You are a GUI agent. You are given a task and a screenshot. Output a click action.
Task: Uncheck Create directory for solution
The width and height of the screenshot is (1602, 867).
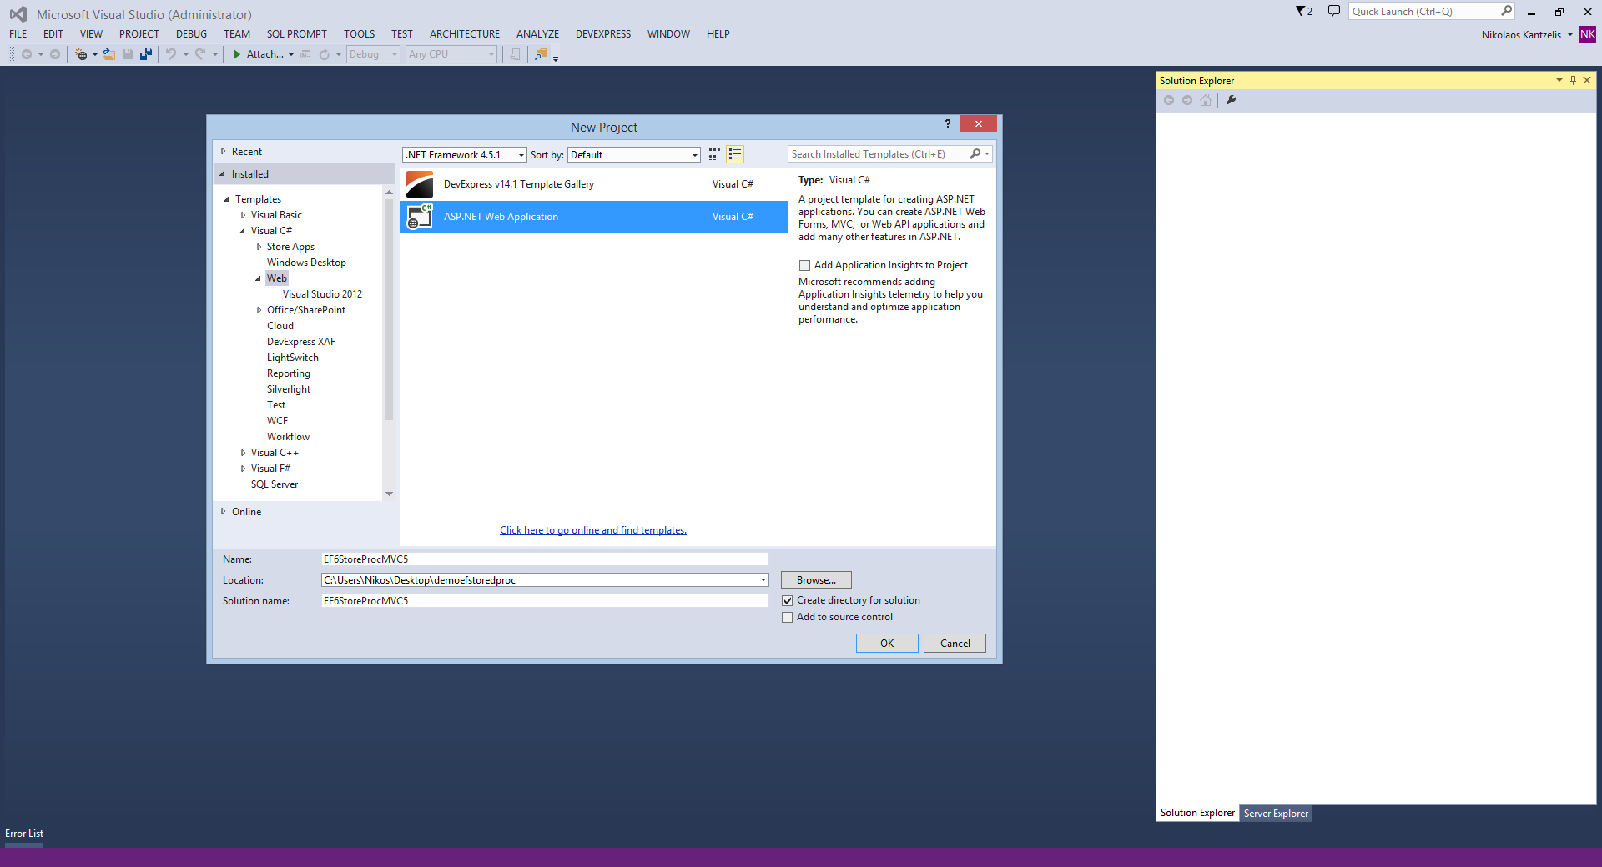click(x=787, y=600)
